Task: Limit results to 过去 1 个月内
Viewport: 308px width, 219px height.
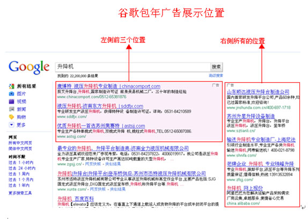Action: [21, 179]
